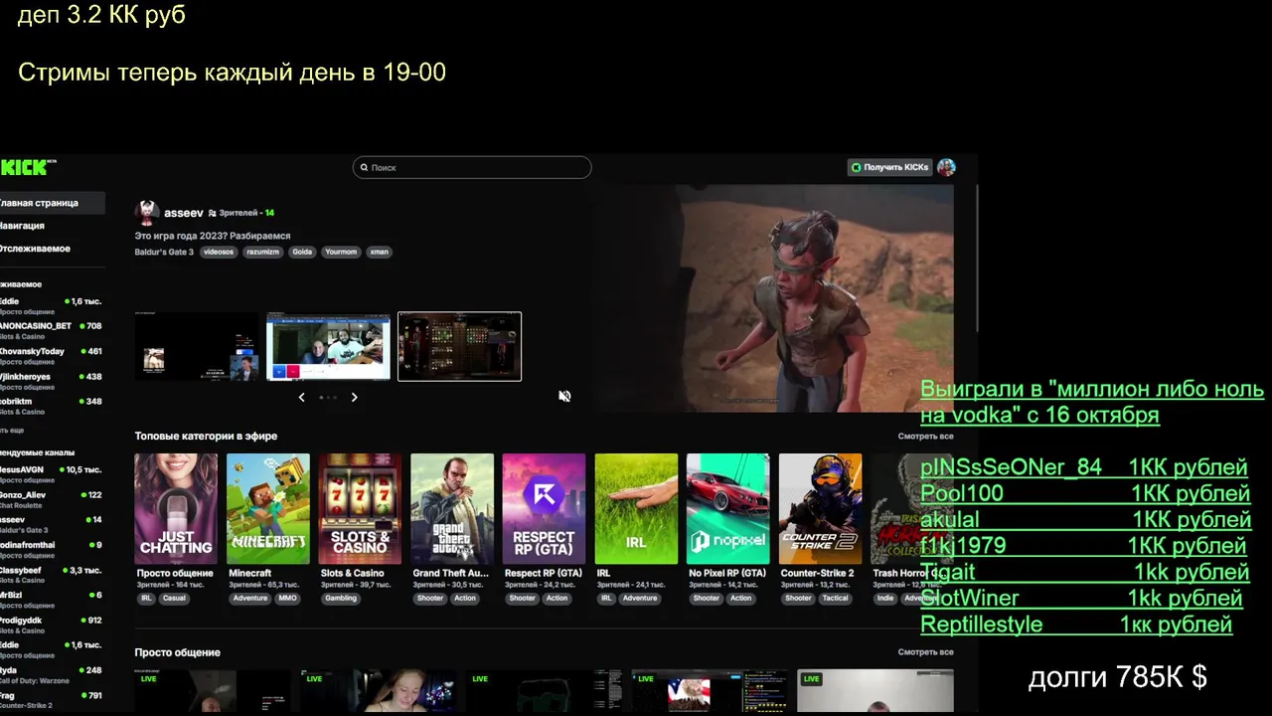1272x716 pixels.
Task: Open Vjlinkheroyes channel in sidebar
Action: pyautogui.click(x=52, y=381)
